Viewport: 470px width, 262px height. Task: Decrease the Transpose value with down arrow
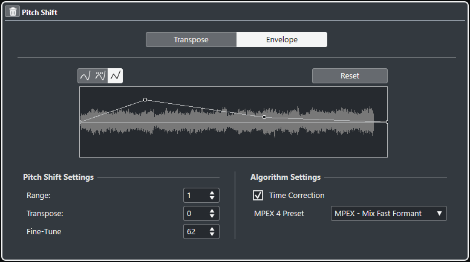(212, 216)
